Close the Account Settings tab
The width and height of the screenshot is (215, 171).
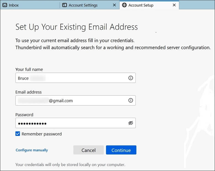coord(114,5)
